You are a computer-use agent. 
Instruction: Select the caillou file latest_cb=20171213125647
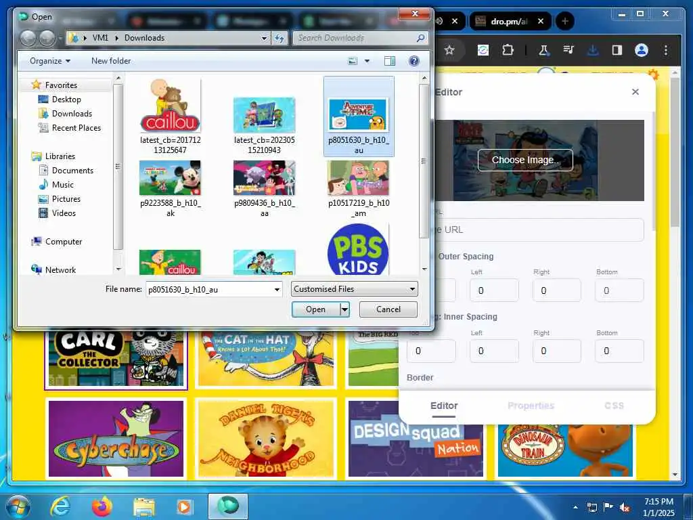click(x=170, y=116)
